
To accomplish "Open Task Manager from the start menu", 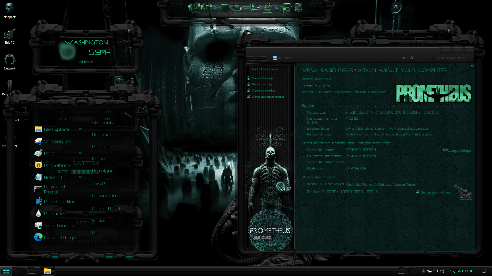I will (x=59, y=225).
